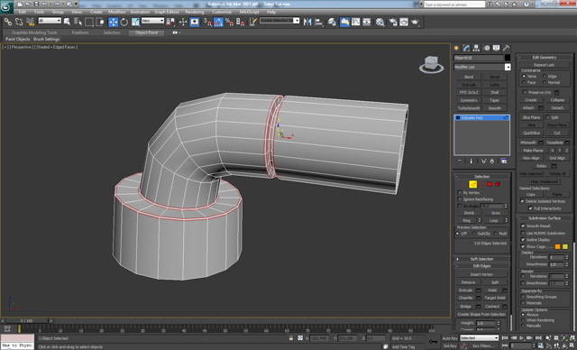
Task: Open the Rendering menu
Action: coord(195,12)
